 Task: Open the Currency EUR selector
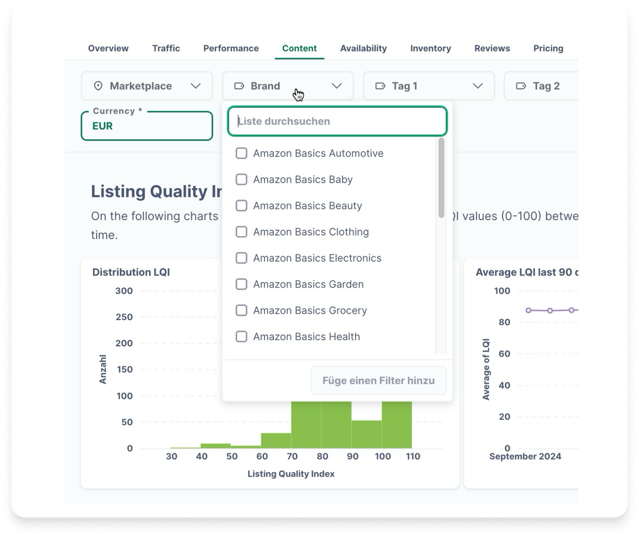pyautogui.click(x=147, y=126)
